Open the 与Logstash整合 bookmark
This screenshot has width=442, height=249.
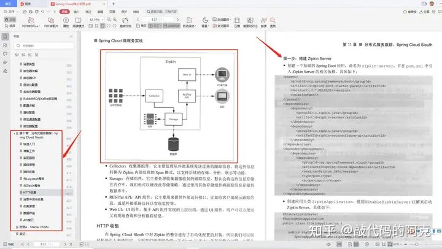click(34, 178)
